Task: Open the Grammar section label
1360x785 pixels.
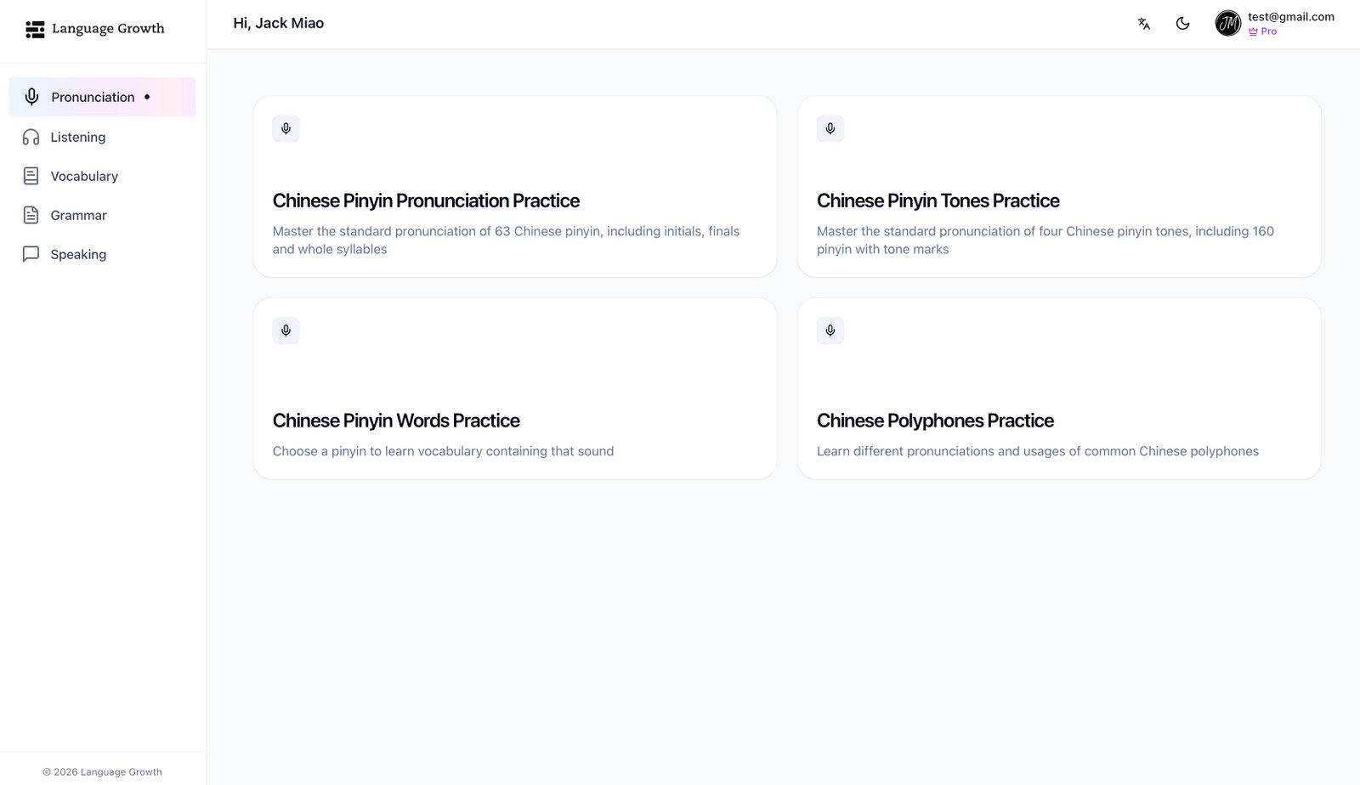Action: (x=78, y=215)
